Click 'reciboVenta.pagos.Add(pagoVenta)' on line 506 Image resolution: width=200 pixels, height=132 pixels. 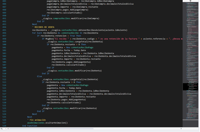click(71, 62)
